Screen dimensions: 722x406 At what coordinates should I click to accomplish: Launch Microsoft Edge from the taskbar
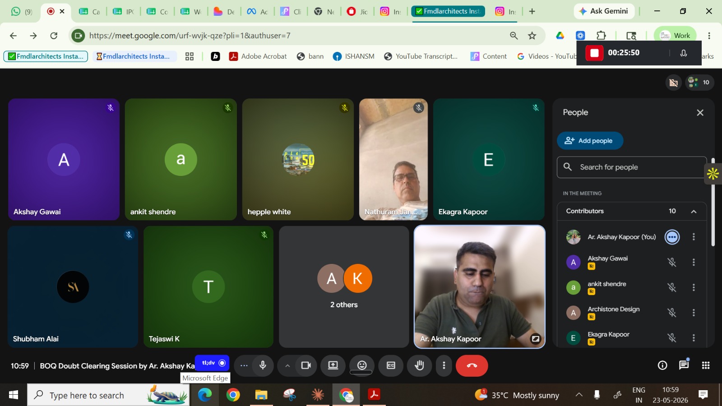point(205,395)
